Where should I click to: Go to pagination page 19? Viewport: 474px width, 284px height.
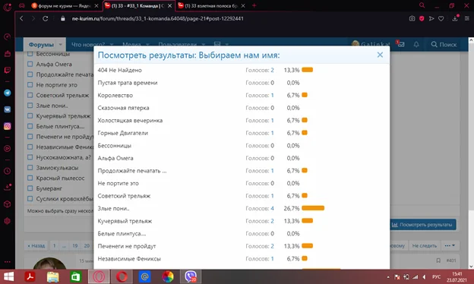(x=75, y=245)
